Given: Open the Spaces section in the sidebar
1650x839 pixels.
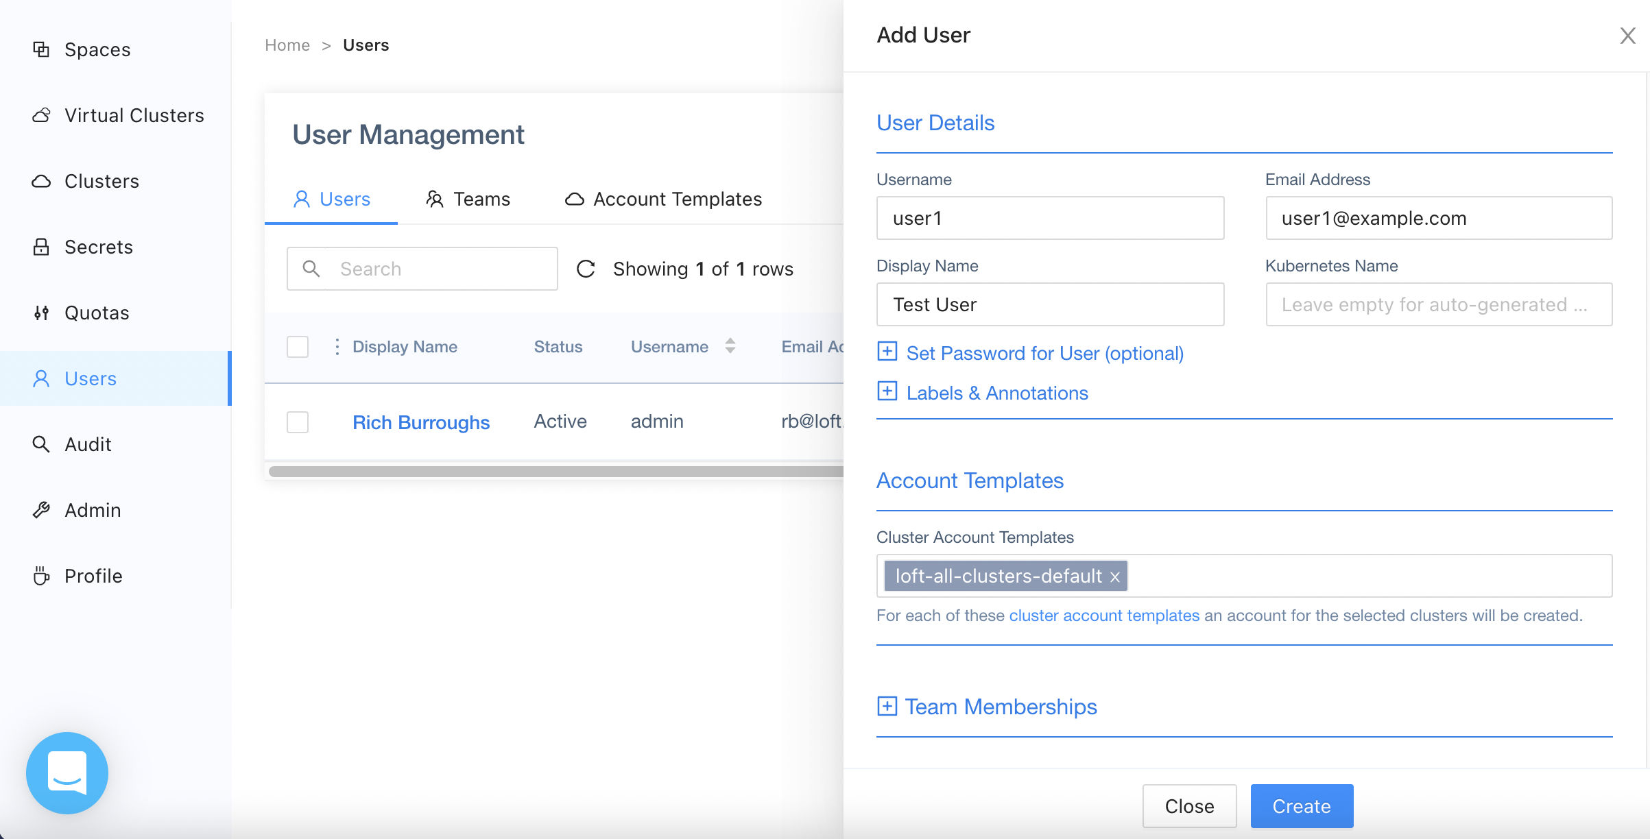Looking at the screenshot, I should [x=97, y=49].
